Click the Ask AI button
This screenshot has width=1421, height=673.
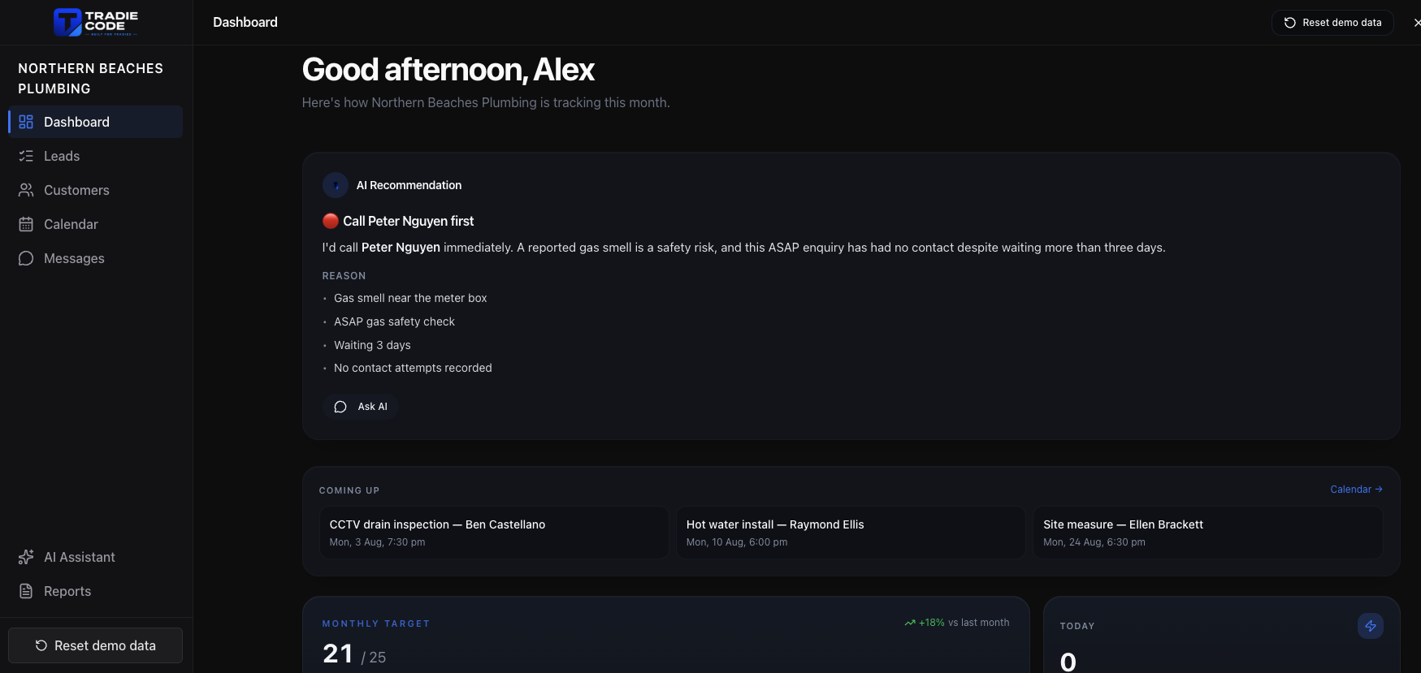[x=361, y=407]
